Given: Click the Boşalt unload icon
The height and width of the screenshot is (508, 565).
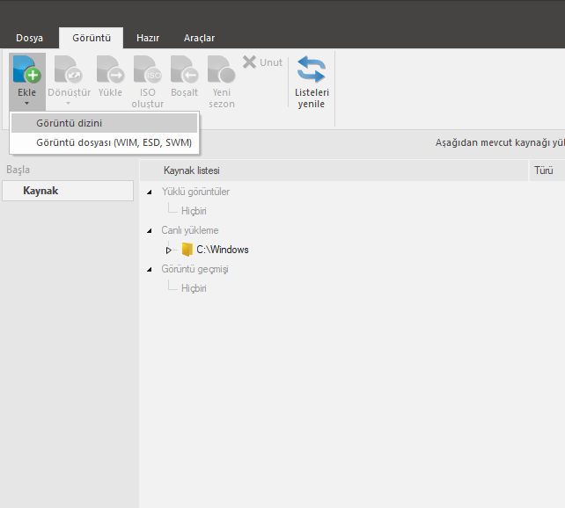Looking at the screenshot, I should [x=184, y=69].
